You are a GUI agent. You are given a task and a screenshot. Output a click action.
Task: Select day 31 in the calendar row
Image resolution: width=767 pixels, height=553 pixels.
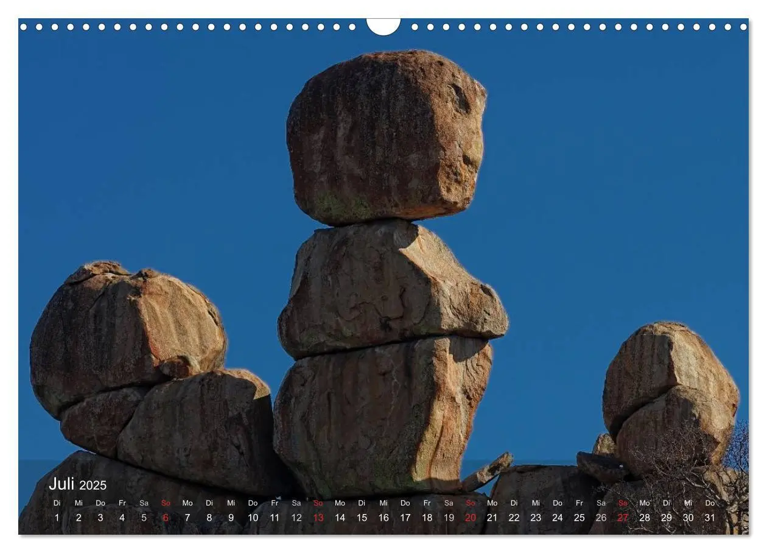click(x=710, y=518)
